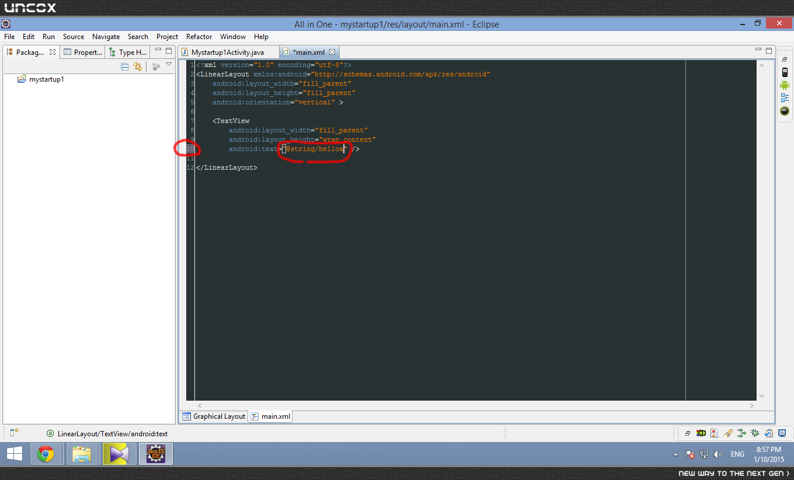Image resolution: width=794 pixels, height=480 pixels.
Task: Minimize the editor area
Action: click(x=759, y=50)
